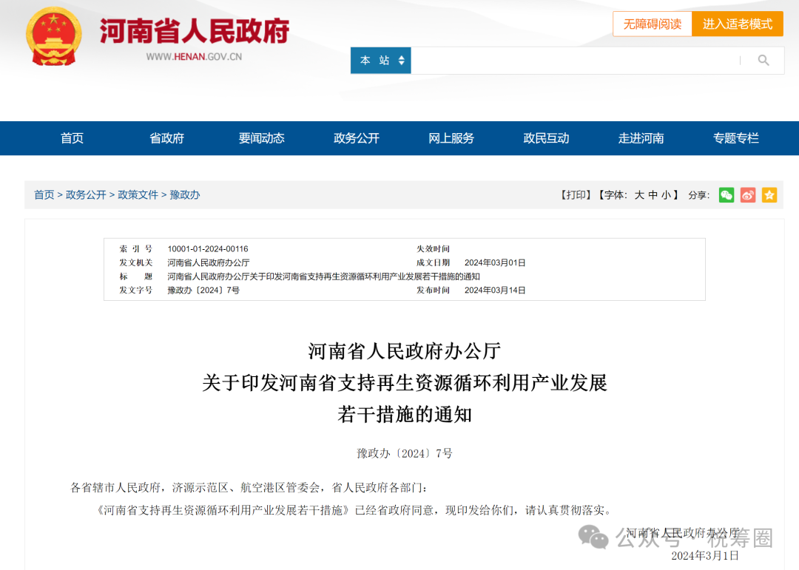This screenshot has width=799, height=570.
Task: Open the 省政府 navigation menu item
Action: pyautogui.click(x=166, y=138)
